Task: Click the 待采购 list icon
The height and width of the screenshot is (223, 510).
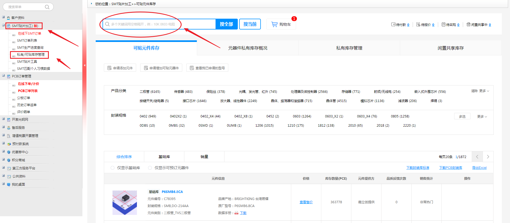Action: click(443, 25)
